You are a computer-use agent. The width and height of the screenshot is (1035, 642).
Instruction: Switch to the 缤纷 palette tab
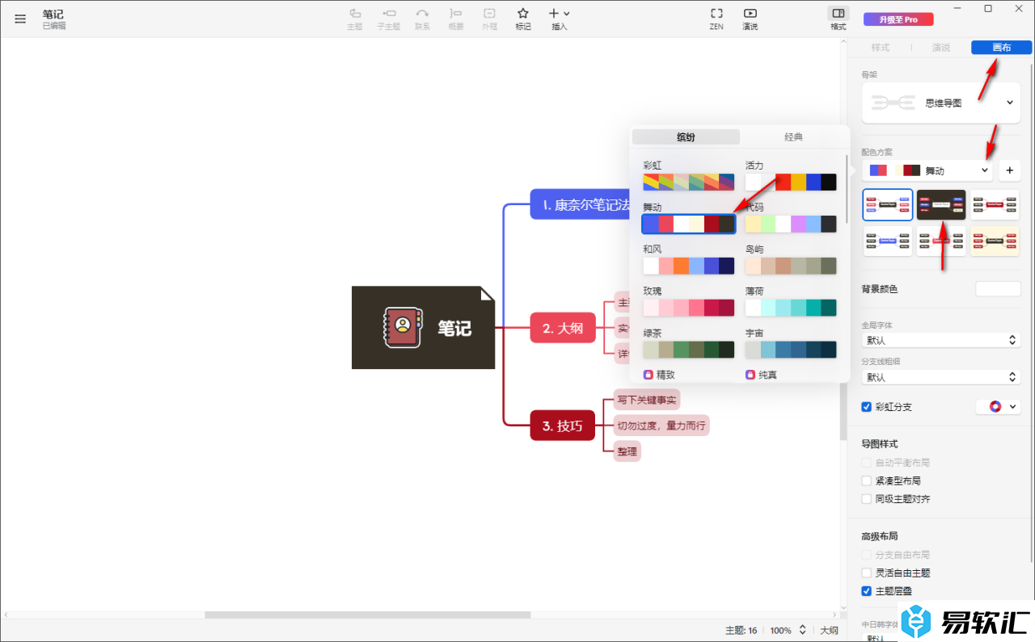686,137
